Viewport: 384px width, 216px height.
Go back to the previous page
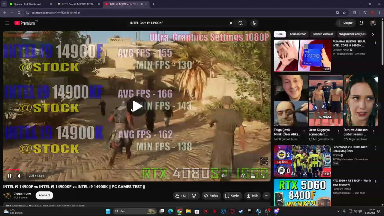point(4,13)
